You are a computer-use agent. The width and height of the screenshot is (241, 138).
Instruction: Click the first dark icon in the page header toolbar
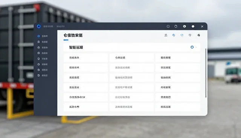166,35
